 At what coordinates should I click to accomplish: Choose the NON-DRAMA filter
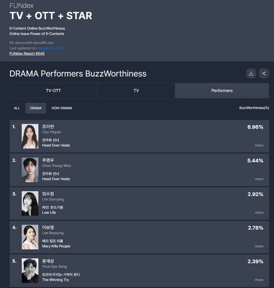[62, 108]
